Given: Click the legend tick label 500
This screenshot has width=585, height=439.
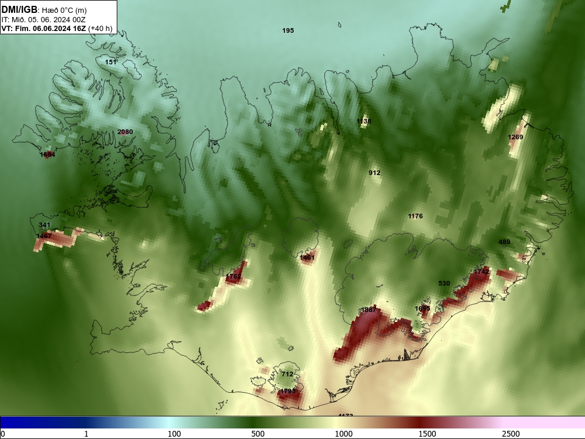Looking at the screenshot, I should coord(258,434).
